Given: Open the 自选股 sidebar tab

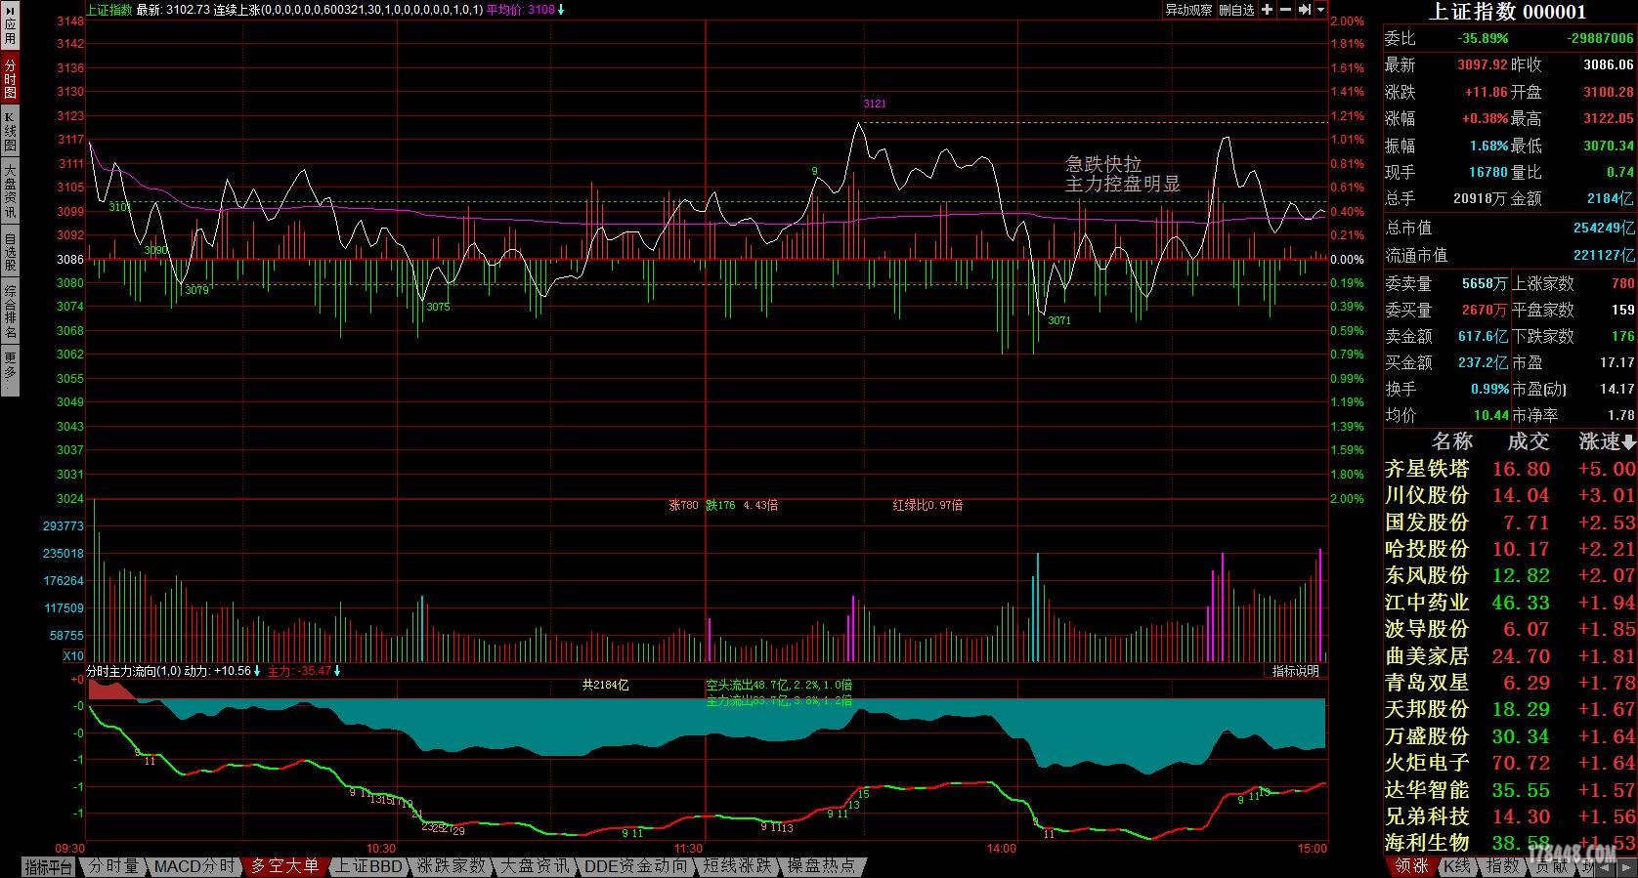Looking at the screenshot, I should (10, 251).
